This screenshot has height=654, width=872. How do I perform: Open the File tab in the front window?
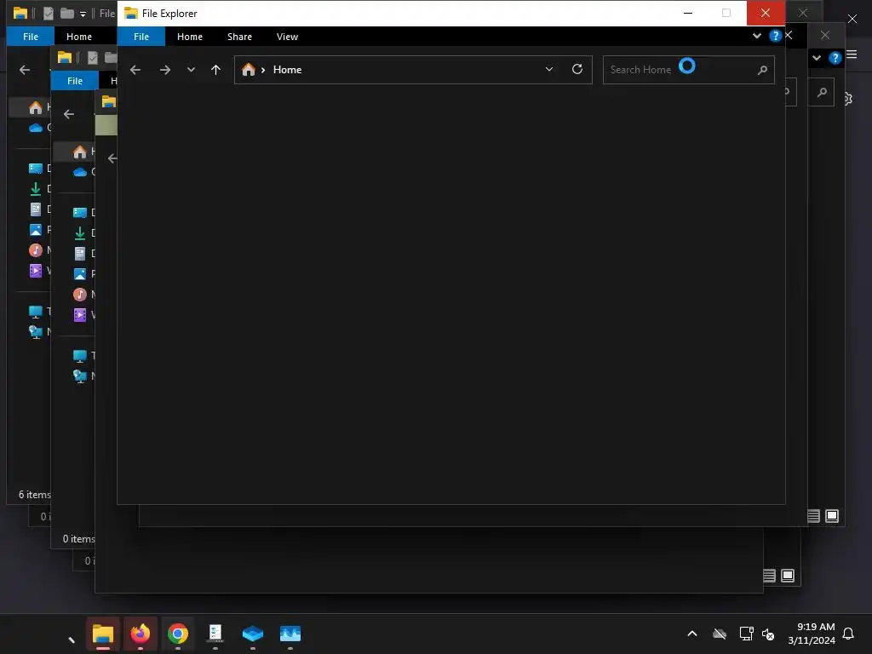[x=141, y=37]
